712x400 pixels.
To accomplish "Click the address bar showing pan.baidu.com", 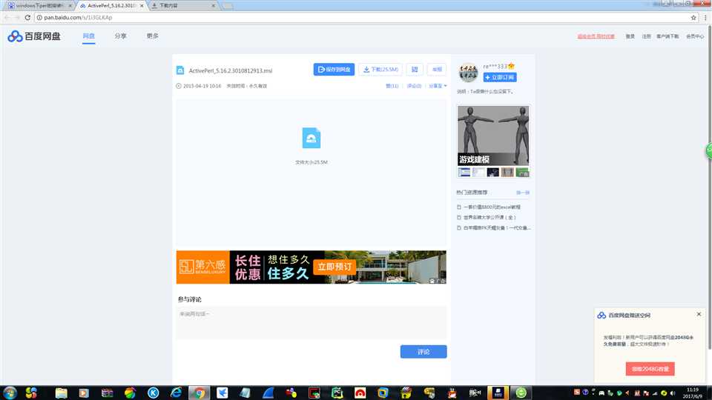I will click(x=363, y=17).
